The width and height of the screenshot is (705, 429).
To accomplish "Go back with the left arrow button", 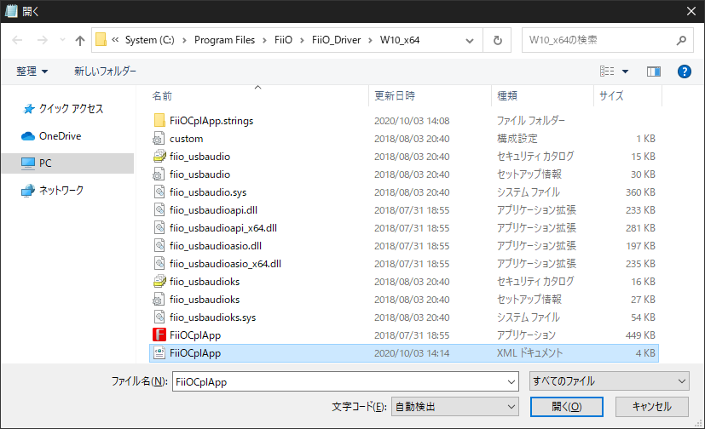I will point(17,40).
